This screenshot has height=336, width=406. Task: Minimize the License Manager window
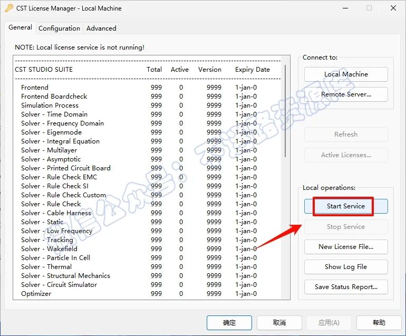coord(345,8)
